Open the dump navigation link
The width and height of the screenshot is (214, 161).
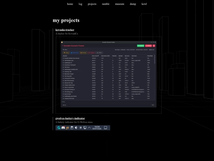(133, 4)
